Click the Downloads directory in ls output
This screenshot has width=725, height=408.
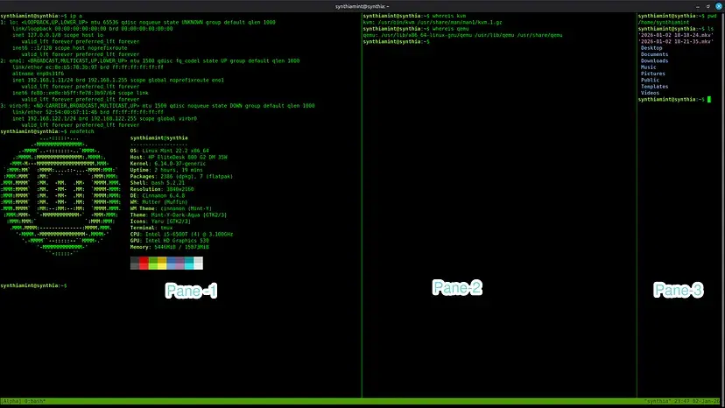point(654,60)
